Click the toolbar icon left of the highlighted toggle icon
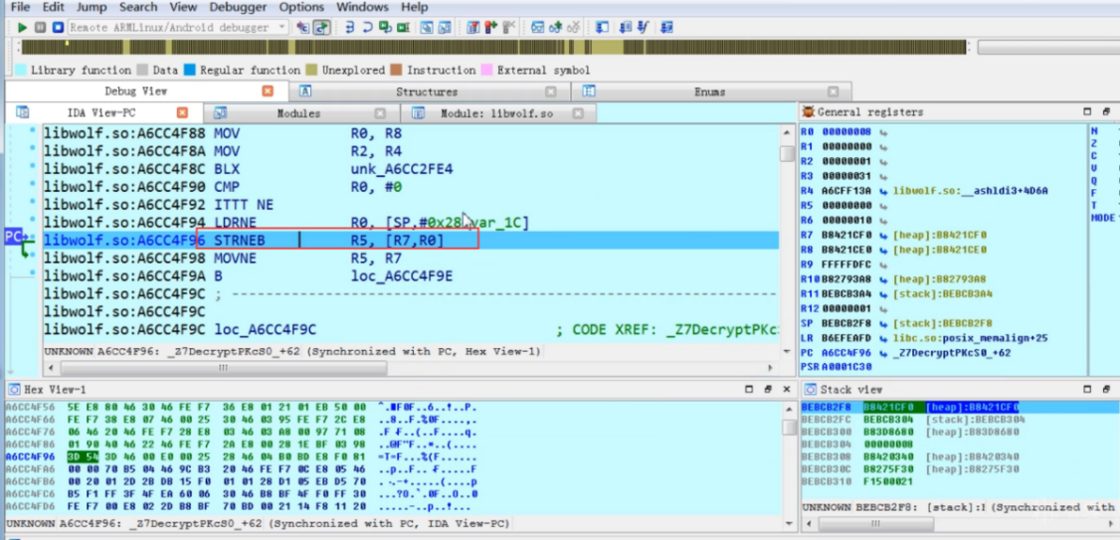1120x540 pixels. click(302, 27)
